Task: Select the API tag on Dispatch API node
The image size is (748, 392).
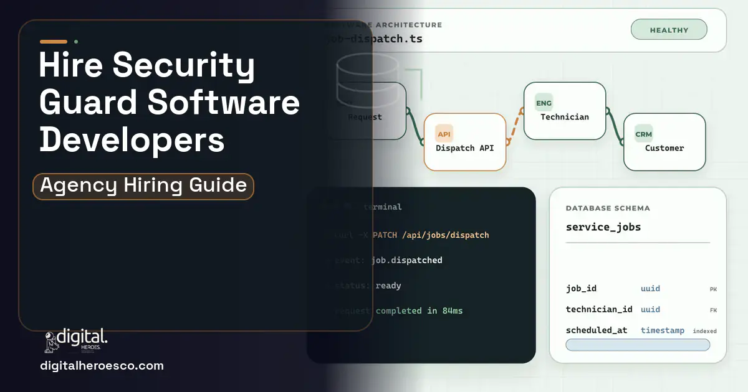Action: click(444, 134)
